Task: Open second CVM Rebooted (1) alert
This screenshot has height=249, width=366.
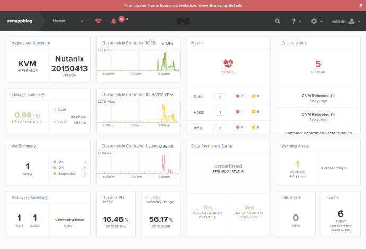Action: (318, 114)
